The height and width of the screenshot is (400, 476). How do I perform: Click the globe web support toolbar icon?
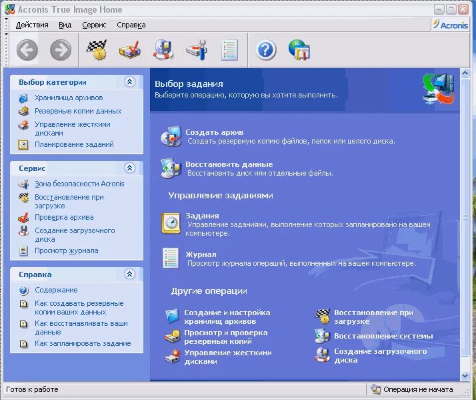[299, 50]
